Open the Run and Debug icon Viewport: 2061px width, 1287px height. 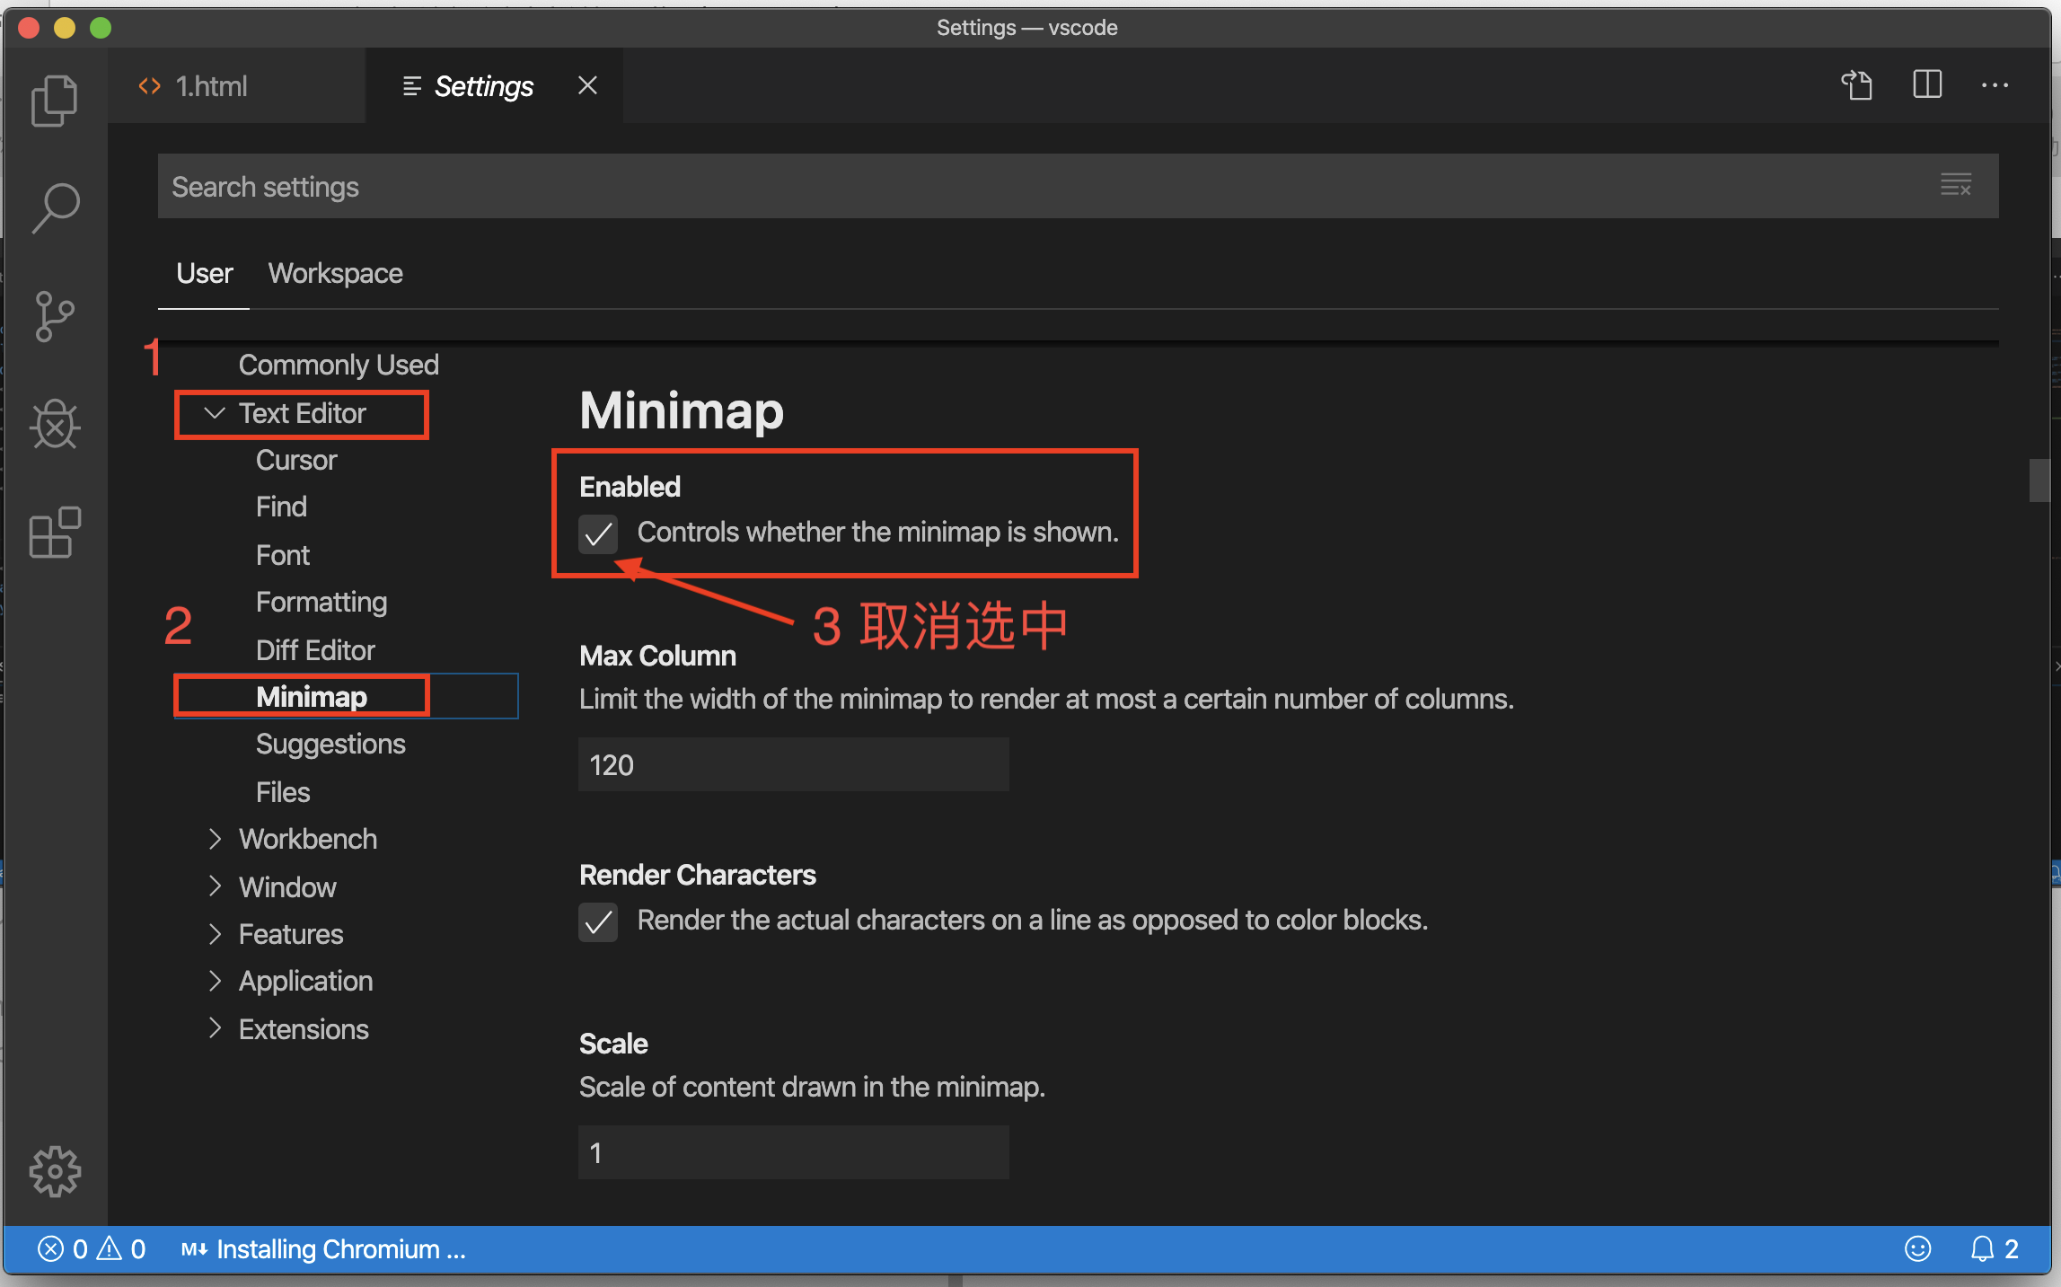click(x=55, y=425)
